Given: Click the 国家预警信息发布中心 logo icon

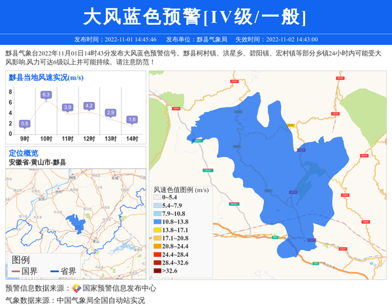Looking at the screenshot, I should coord(76,288).
